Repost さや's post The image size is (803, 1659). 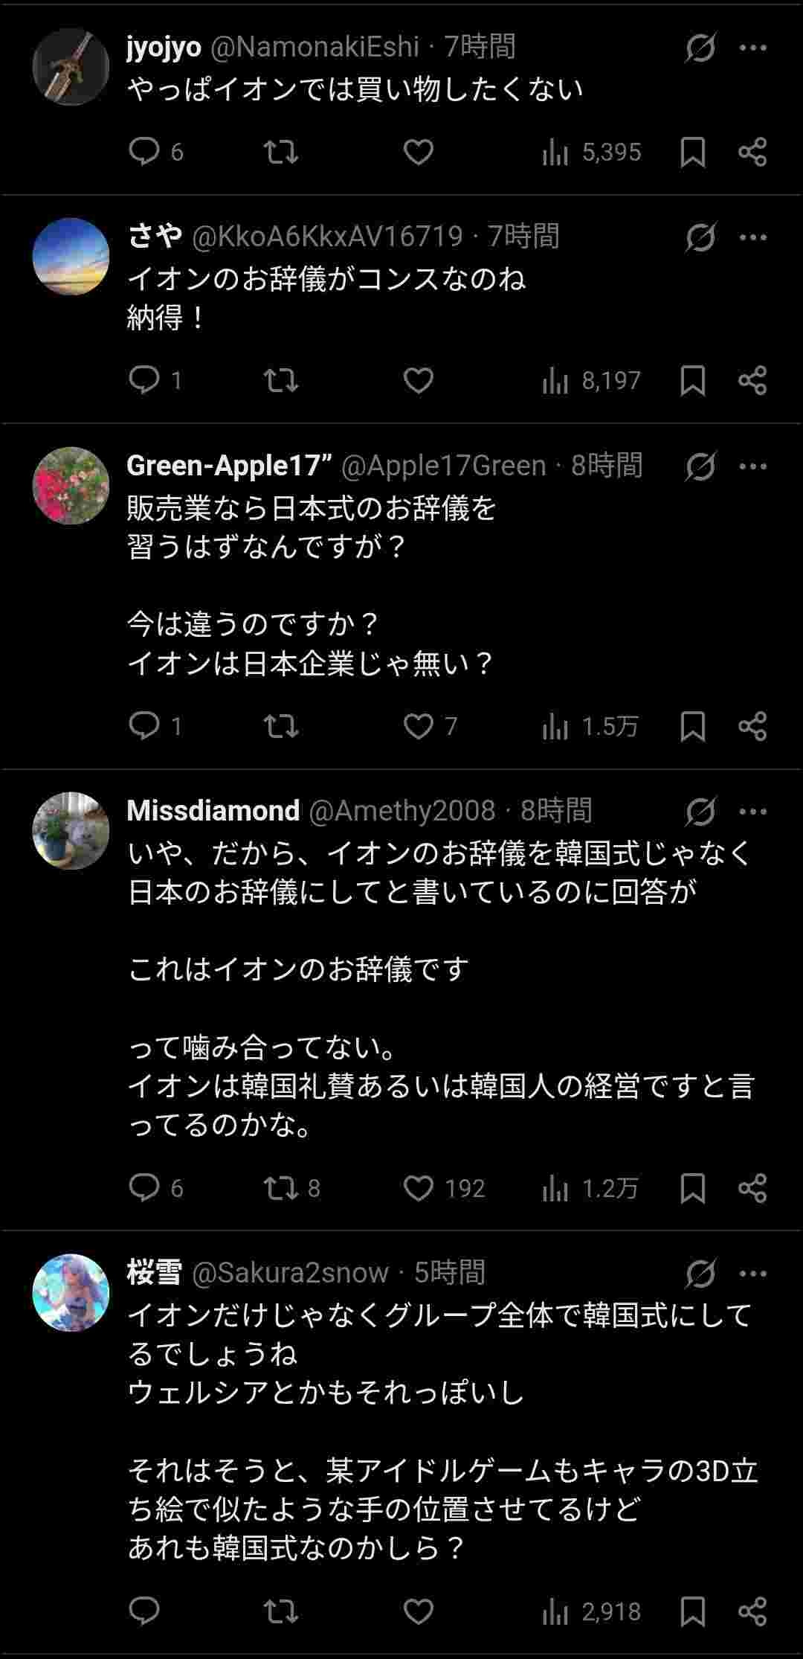(281, 381)
